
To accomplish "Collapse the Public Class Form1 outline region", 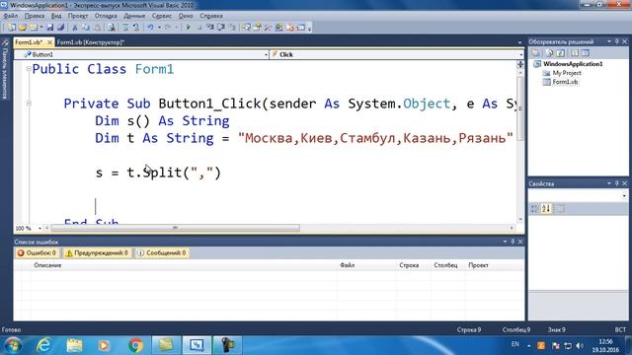I will 29,69.
